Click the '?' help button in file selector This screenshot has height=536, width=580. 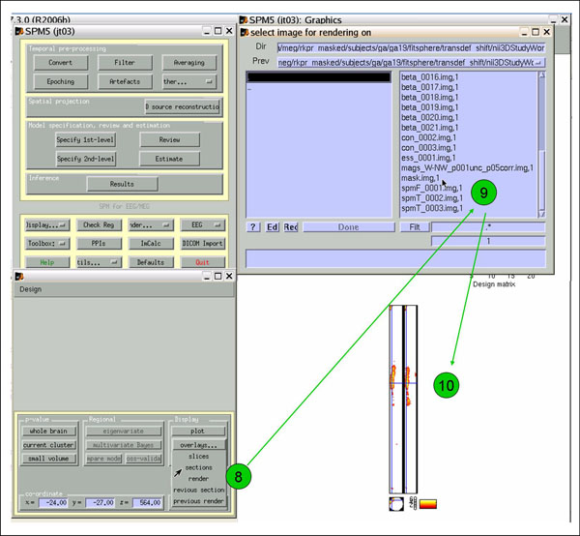[252, 226]
